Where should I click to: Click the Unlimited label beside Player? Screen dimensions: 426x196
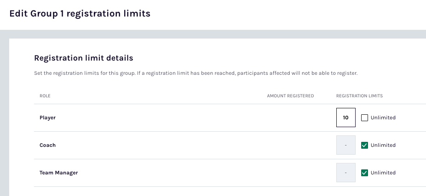tap(383, 118)
